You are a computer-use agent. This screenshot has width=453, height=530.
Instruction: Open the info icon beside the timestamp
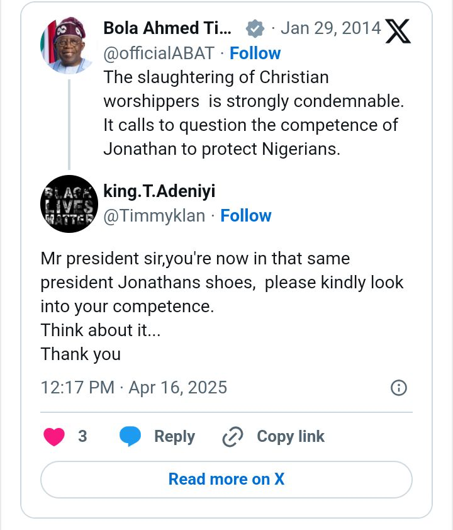(399, 387)
